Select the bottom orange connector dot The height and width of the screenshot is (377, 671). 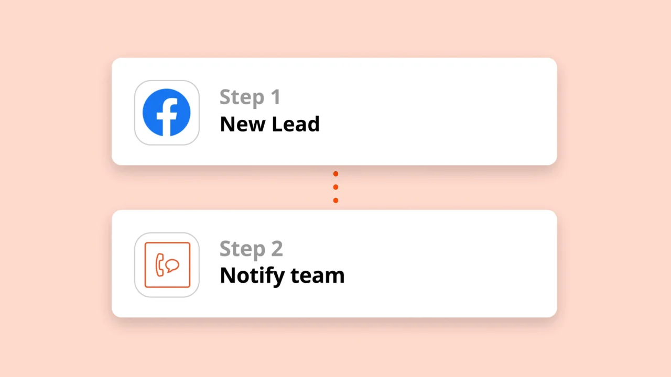(335, 200)
